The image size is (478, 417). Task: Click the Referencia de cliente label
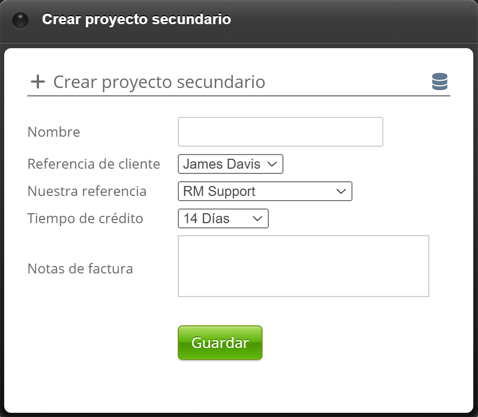94,164
